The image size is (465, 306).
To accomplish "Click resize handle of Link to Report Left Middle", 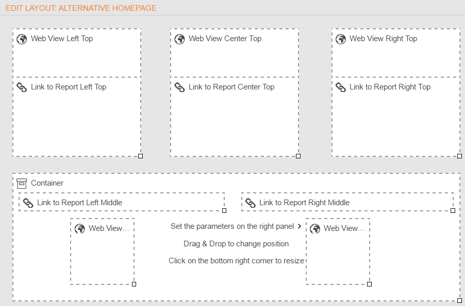I will click(x=224, y=210).
